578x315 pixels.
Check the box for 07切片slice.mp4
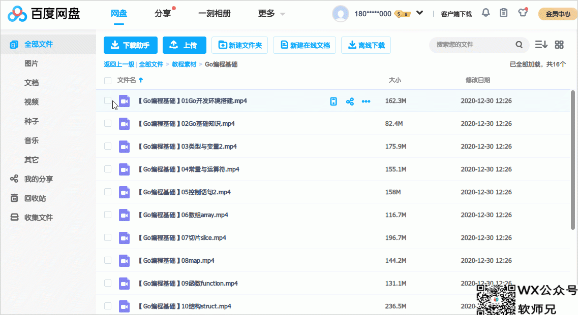click(x=108, y=237)
